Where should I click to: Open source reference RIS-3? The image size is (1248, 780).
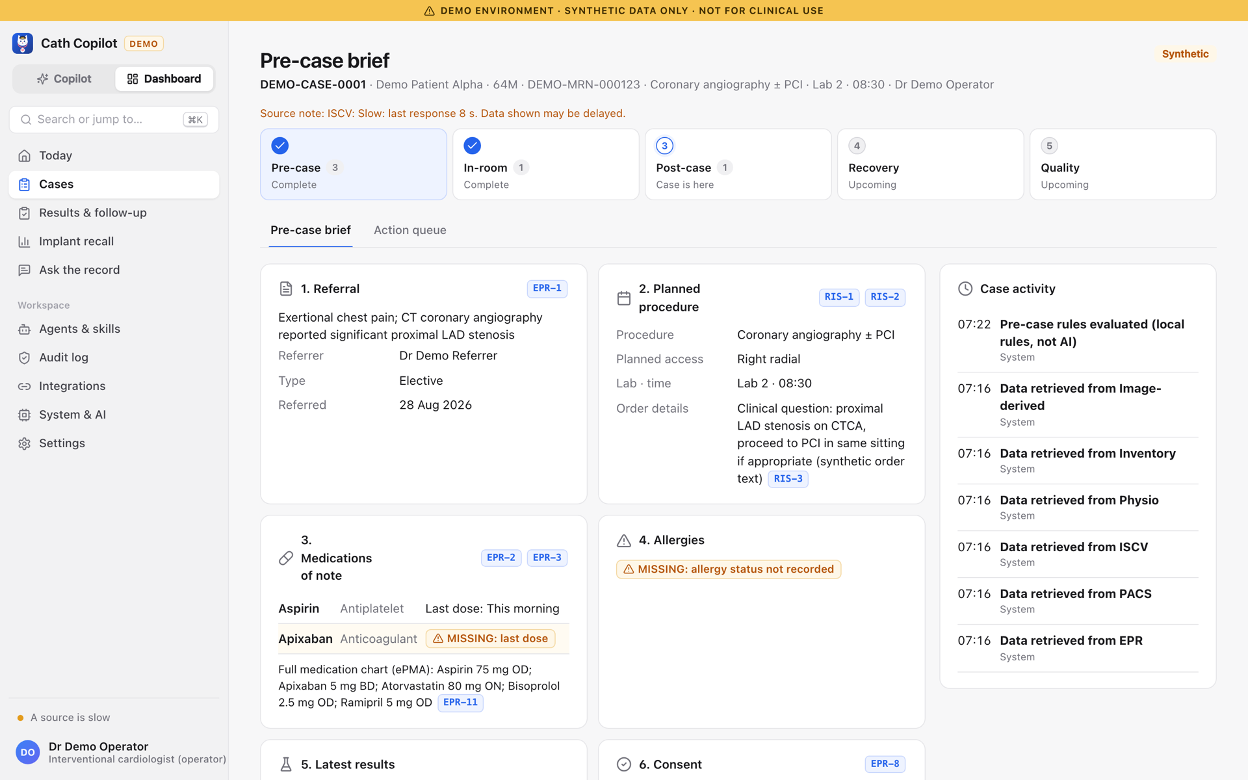coord(788,479)
